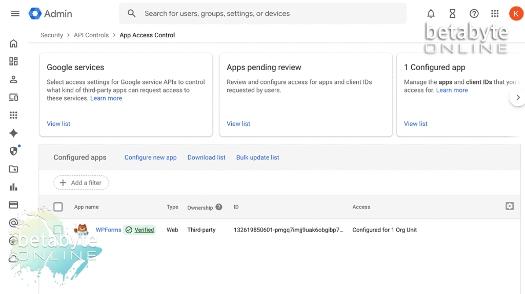Open the Reporting bar chart sidebar icon

click(x=13, y=187)
